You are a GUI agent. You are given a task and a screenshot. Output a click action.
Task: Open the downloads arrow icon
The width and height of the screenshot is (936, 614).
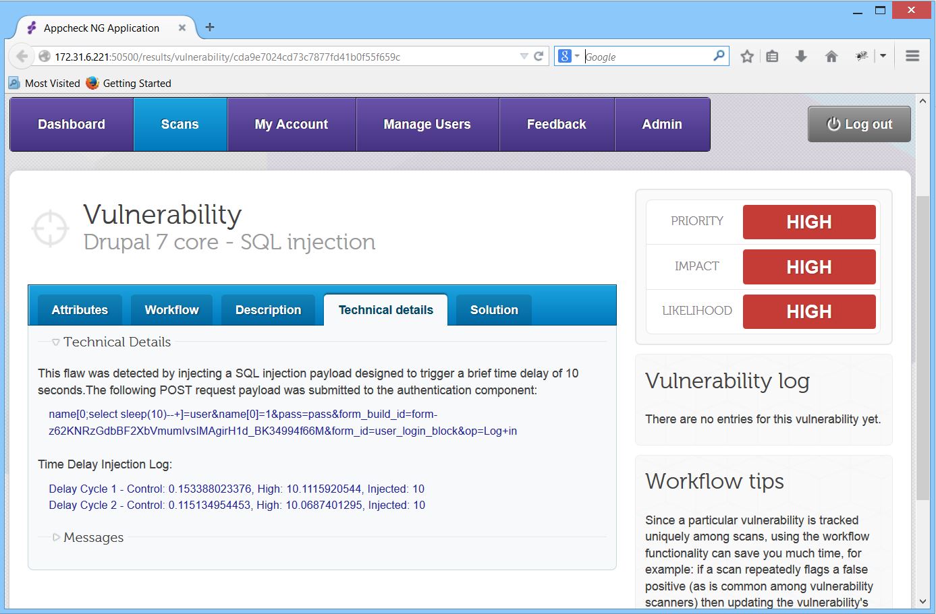tap(801, 57)
